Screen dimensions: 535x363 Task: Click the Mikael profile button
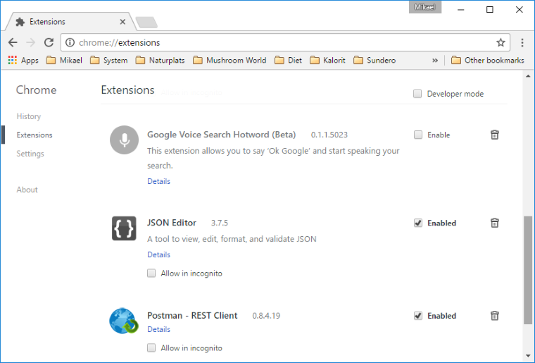tap(424, 7)
